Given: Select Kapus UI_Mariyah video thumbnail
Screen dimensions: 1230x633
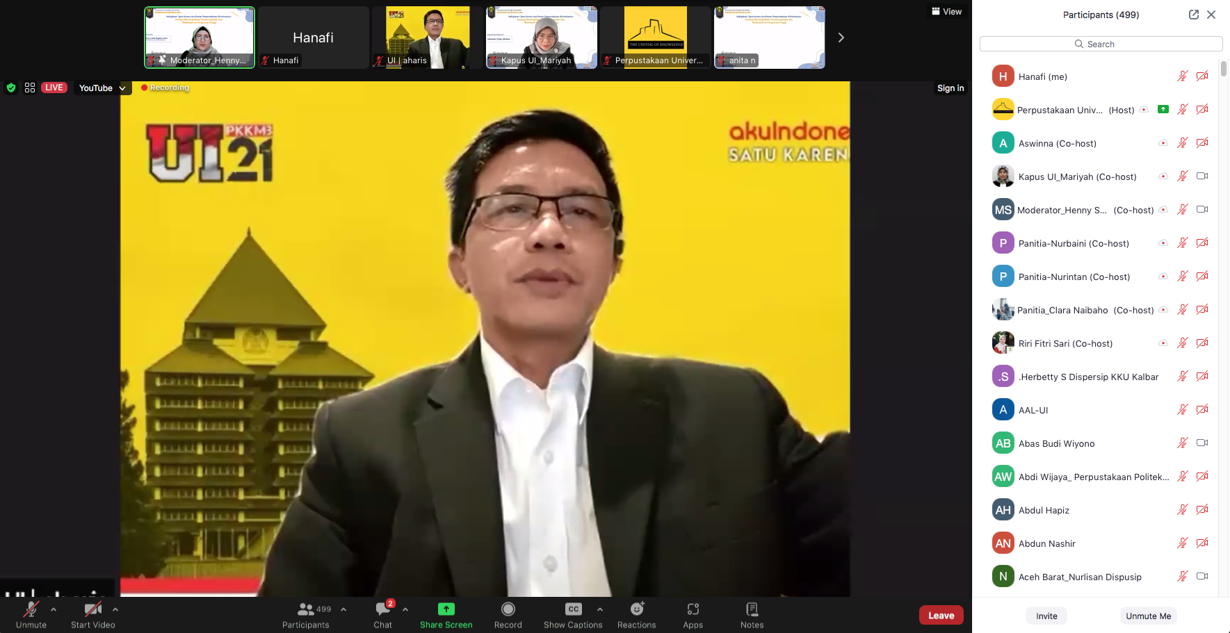Looking at the screenshot, I should click(x=542, y=38).
